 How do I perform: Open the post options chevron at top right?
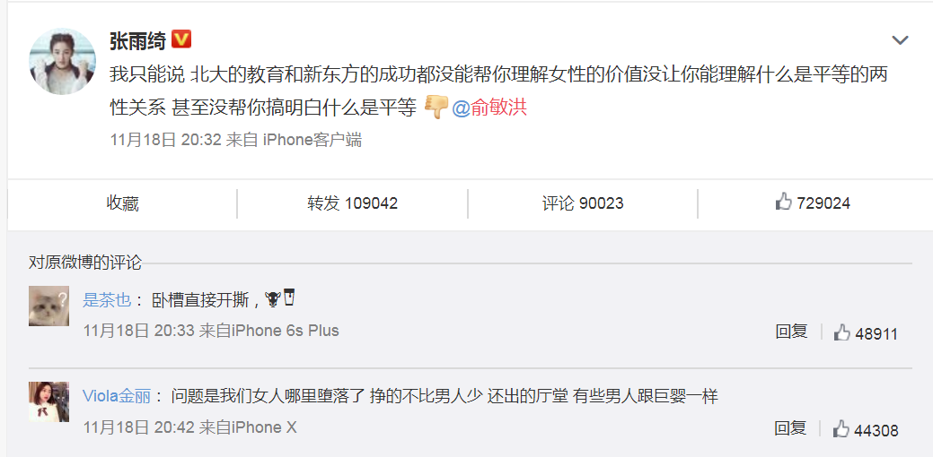[x=900, y=40]
